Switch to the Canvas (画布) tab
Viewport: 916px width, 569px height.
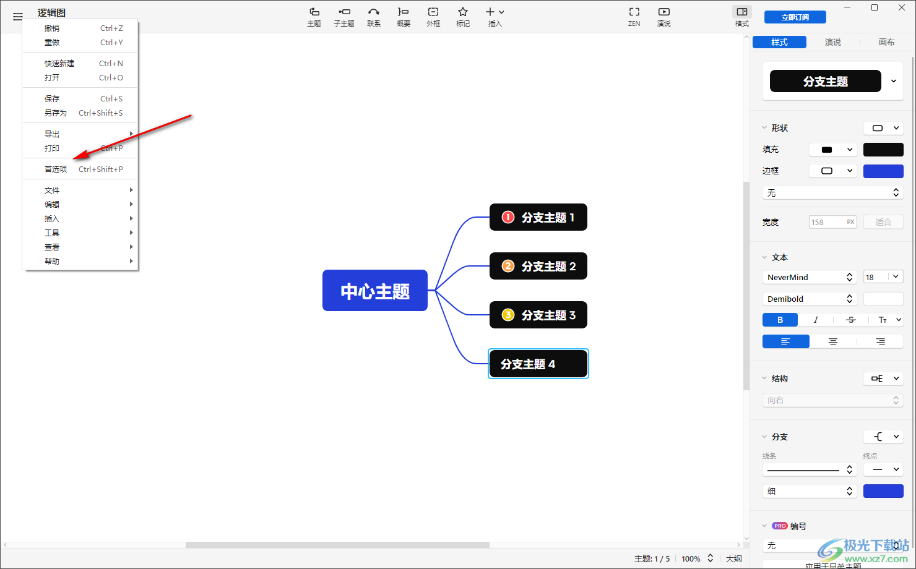pyautogui.click(x=886, y=42)
